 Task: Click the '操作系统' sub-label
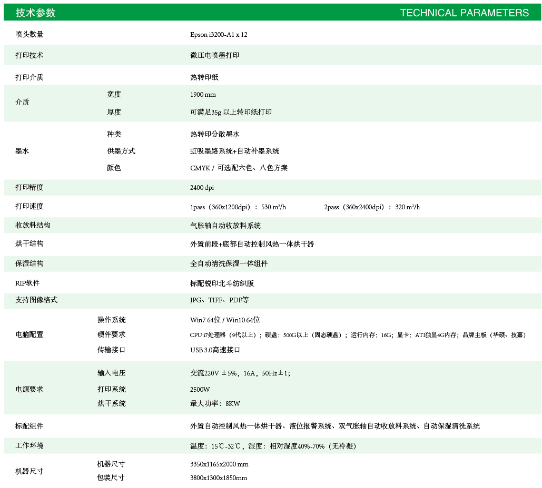point(111,320)
